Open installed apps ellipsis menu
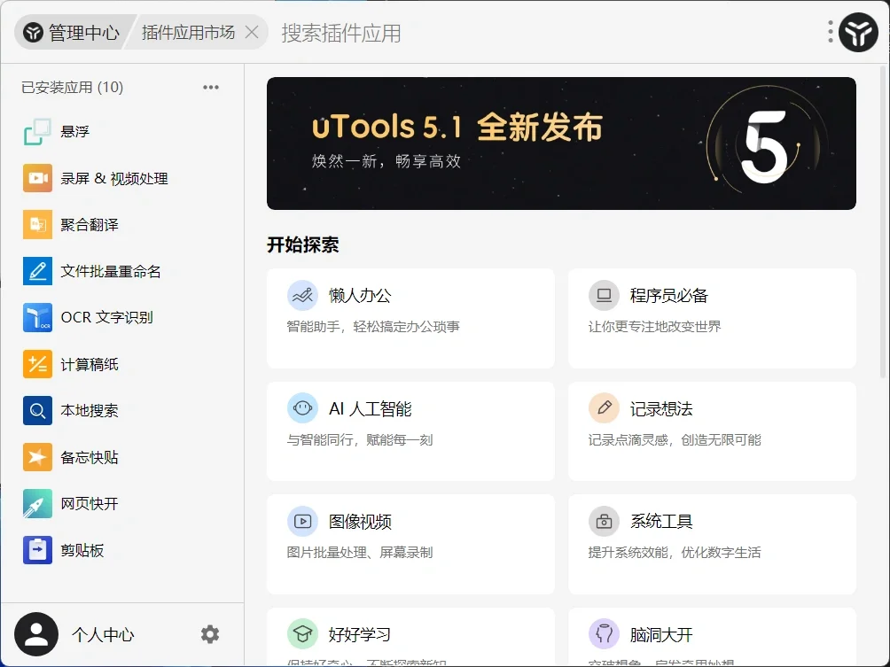The width and height of the screenshot is (890, 667). (x=211, y=88)
